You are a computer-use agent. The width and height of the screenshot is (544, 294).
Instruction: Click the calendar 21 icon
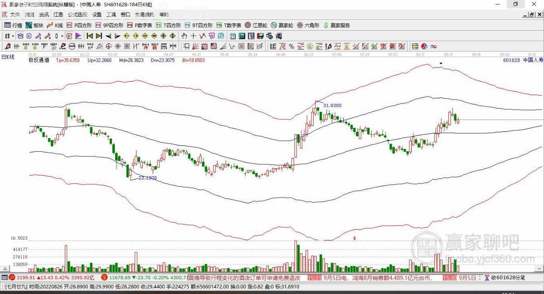pyautogui.click(x=233, y=36)
